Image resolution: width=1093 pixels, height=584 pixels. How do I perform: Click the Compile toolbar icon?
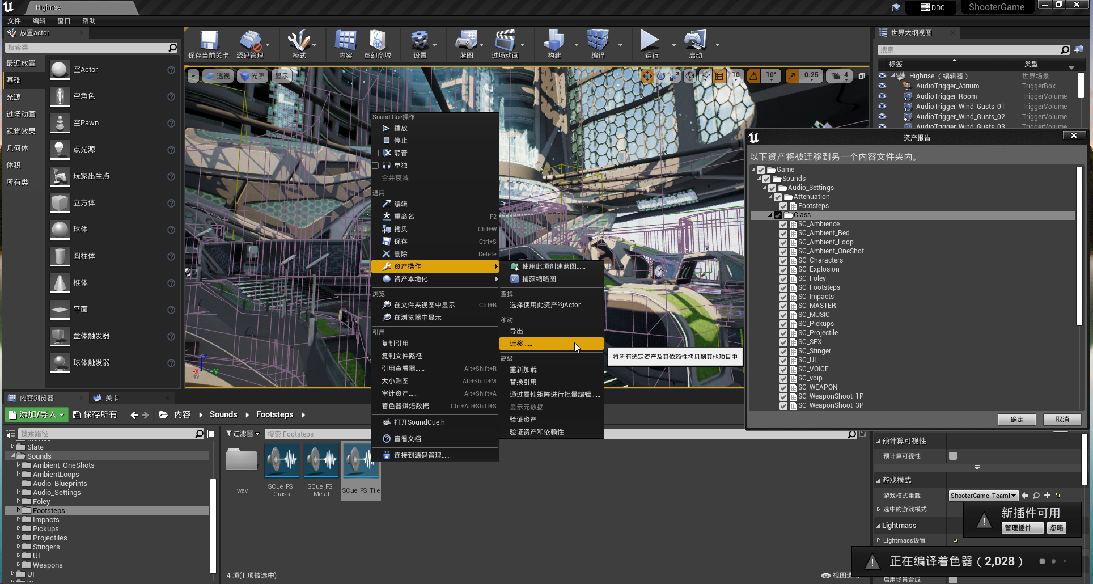coord(598,40)
